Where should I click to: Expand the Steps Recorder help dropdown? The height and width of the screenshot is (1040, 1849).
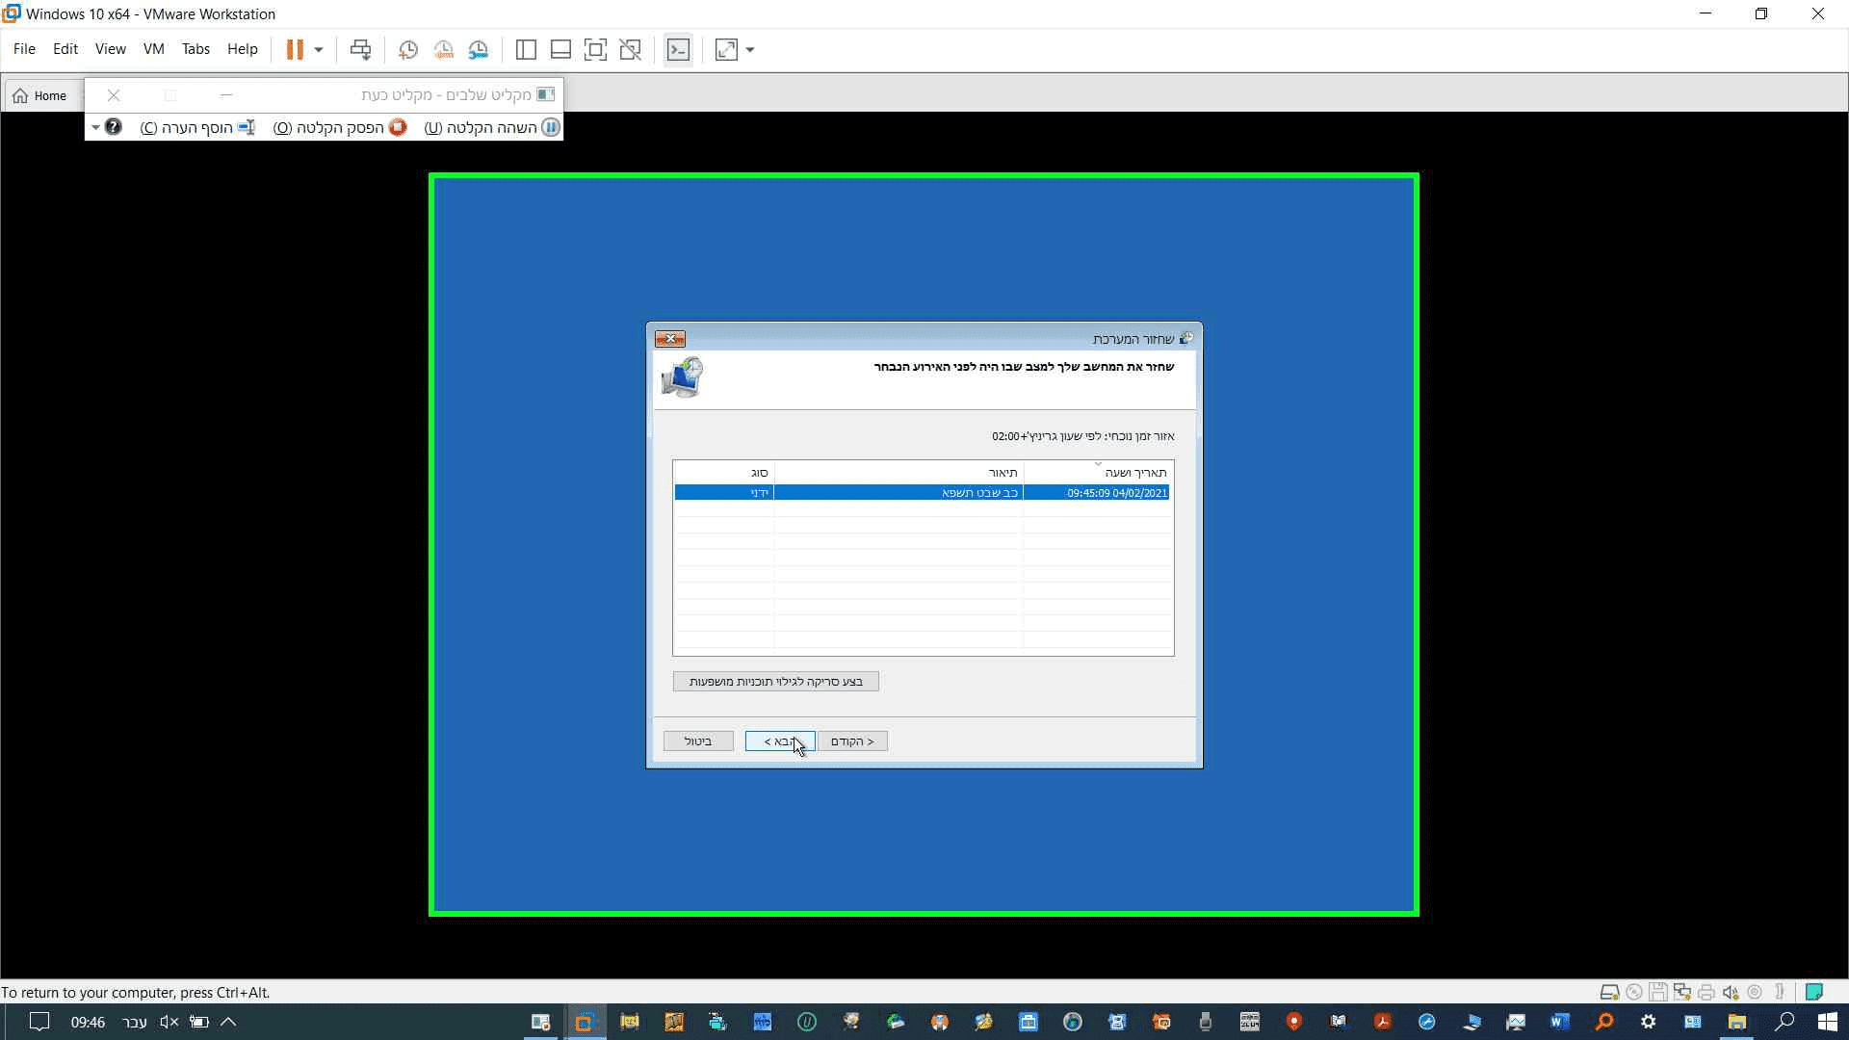pos(96,127)
